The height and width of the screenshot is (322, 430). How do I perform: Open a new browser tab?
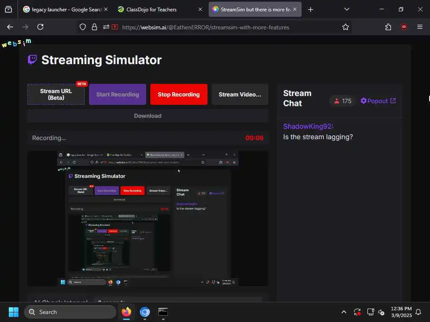(310, 10)
